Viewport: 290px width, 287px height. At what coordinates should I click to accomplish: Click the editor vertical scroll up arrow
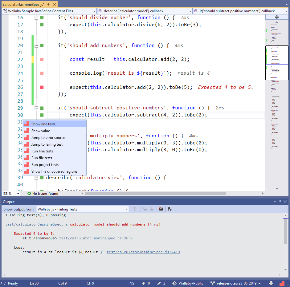point(277,22)
